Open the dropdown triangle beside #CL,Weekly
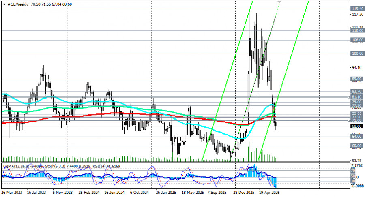The image size is (365, 197). coord(4,4)
